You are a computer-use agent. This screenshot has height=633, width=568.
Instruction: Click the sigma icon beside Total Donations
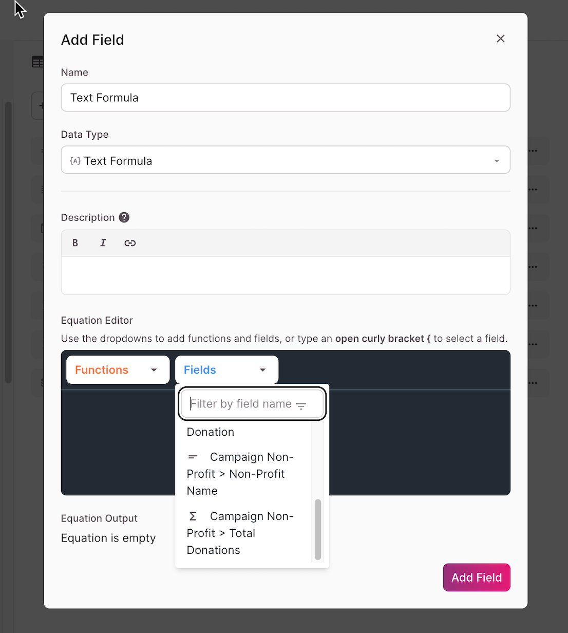(x=193, y=516)
